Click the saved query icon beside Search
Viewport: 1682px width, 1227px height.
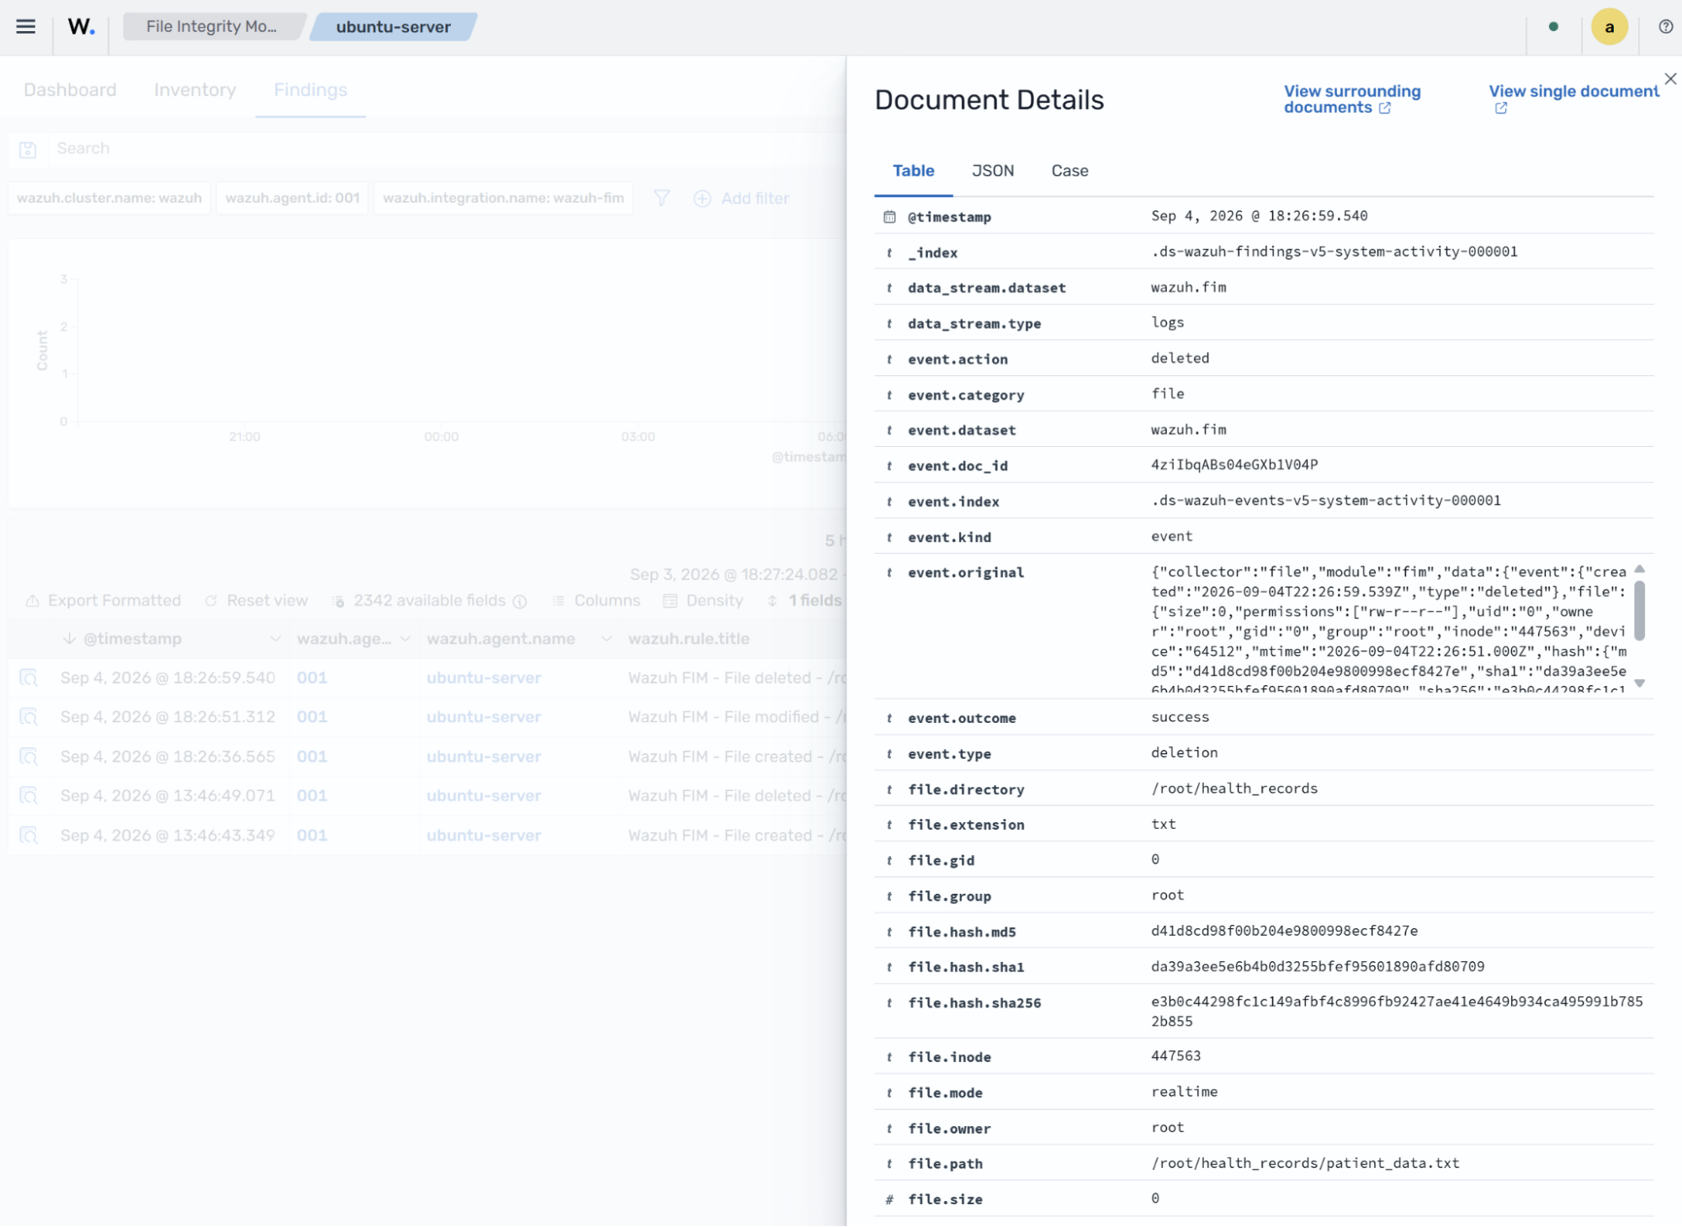[x=28, y=149]
